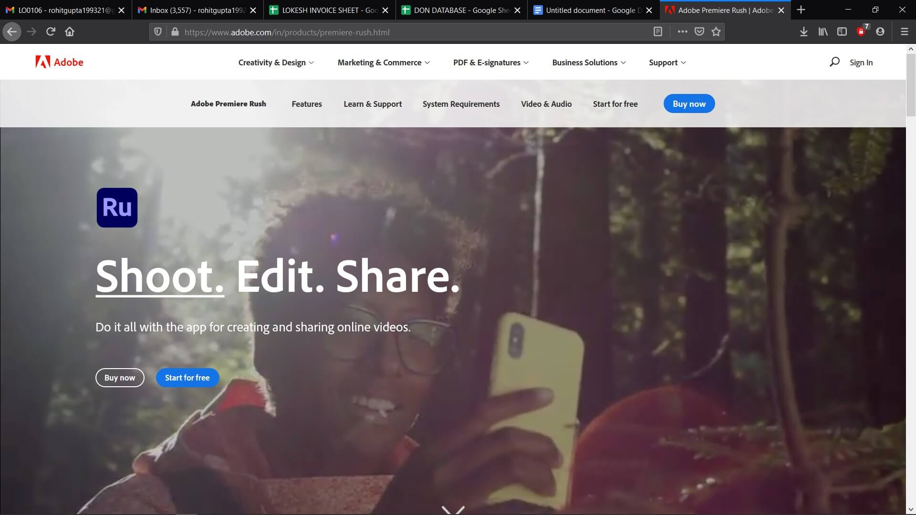Expand the Support dropdown
This screenshot has width=916, height=515.
pyautogui.click(x=667, y=62)
